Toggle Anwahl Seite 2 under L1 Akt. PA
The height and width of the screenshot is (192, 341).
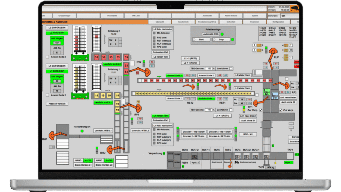click(x=47, y=95)
